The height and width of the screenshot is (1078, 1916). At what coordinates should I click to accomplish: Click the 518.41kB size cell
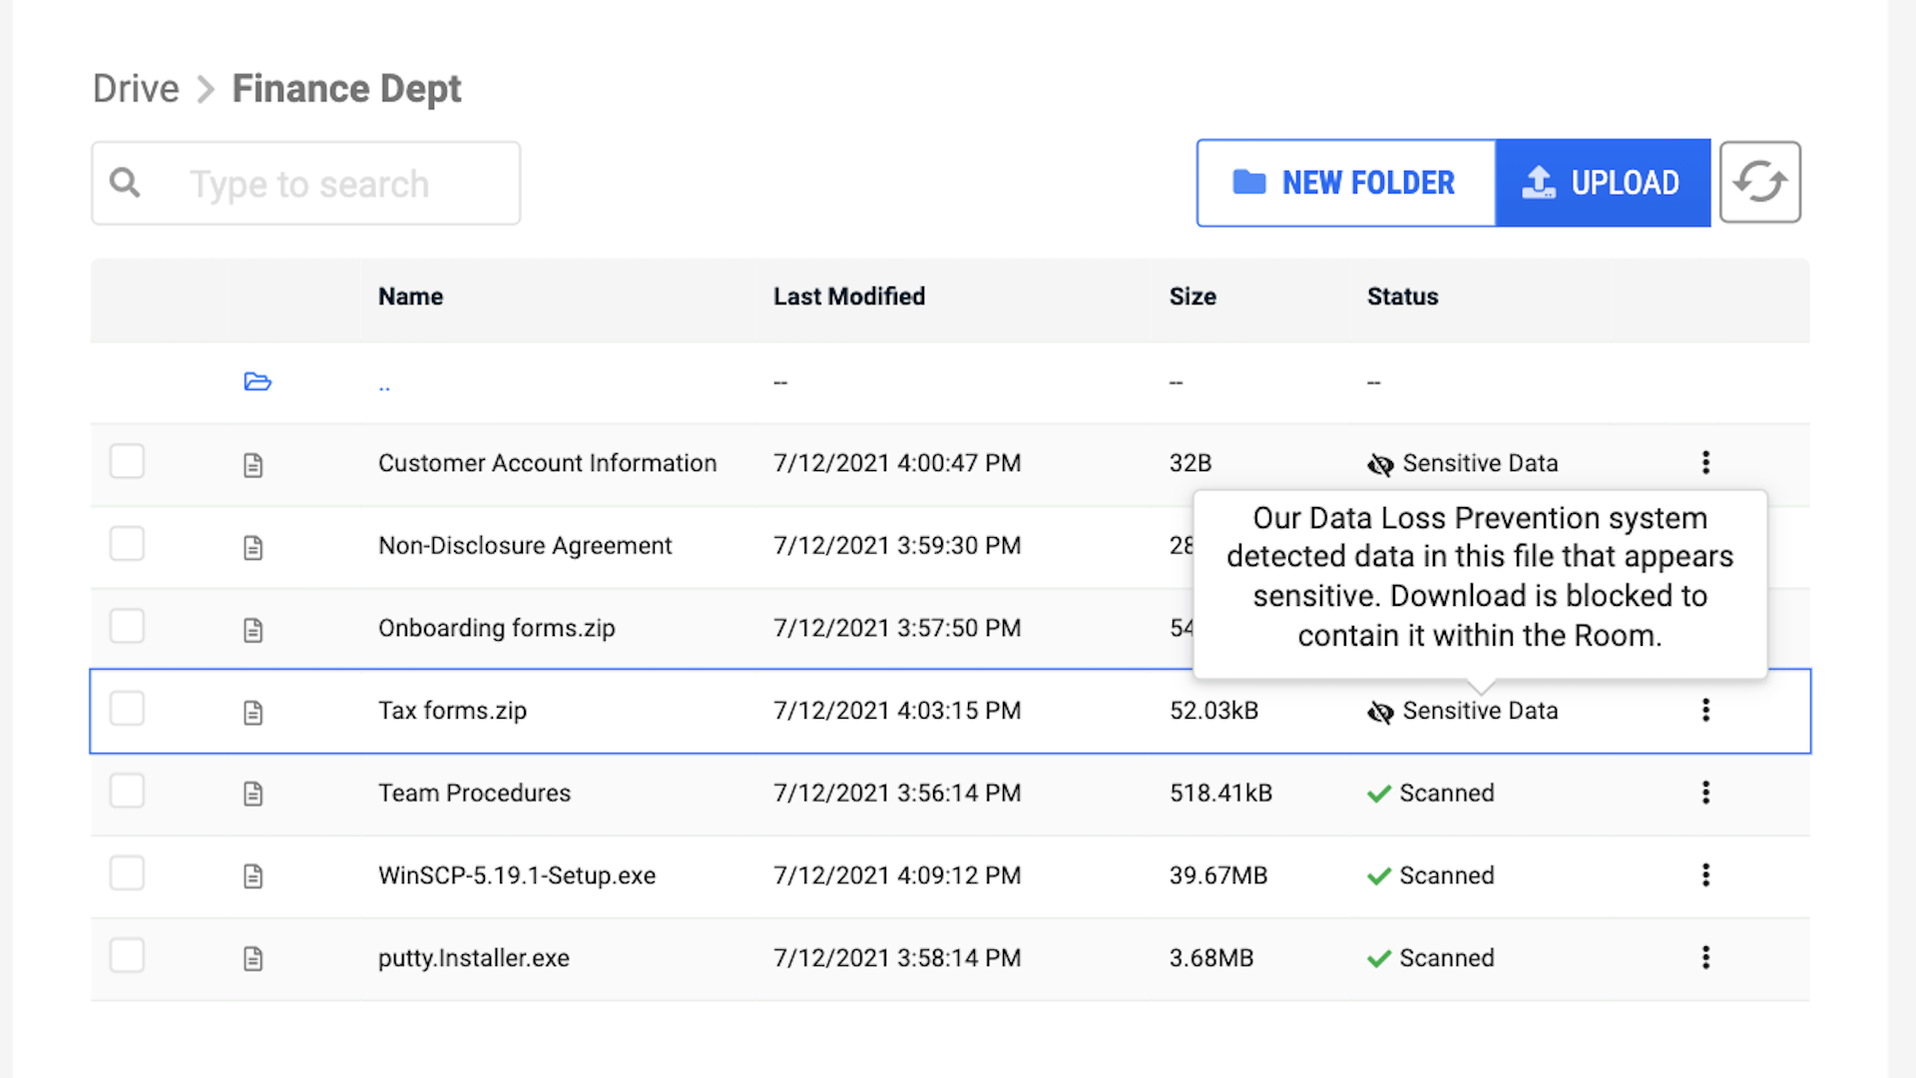point(1220,794)
